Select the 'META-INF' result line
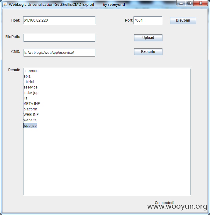 (32, 104)
